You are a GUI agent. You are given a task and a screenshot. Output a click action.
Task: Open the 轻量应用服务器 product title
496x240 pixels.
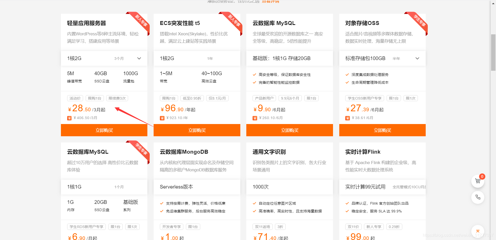[x=86, y=23]
